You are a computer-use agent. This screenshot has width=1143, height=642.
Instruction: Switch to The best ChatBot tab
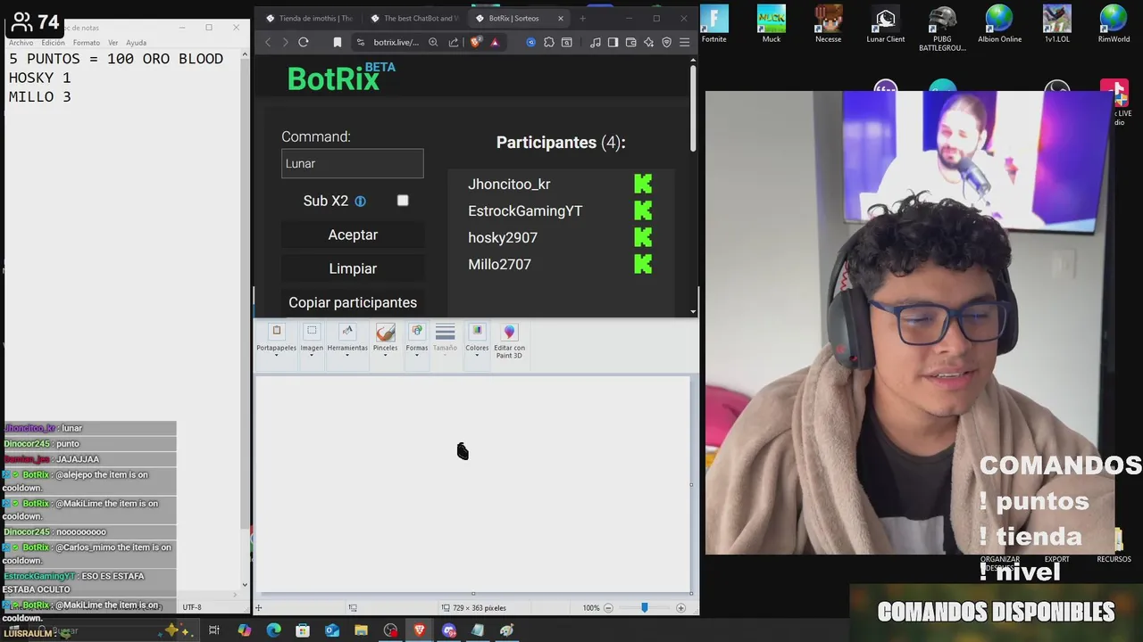(x=414, y=18)
